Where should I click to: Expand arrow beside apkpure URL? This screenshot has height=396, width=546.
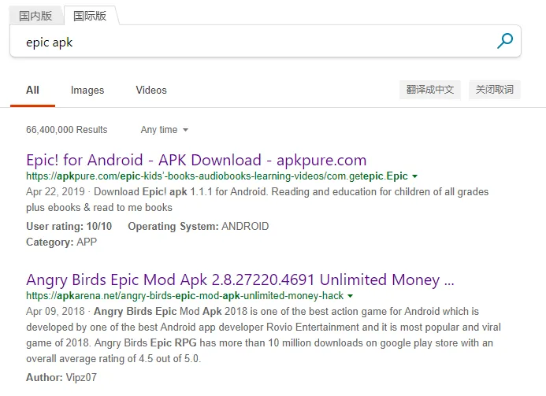pos(414,176)
